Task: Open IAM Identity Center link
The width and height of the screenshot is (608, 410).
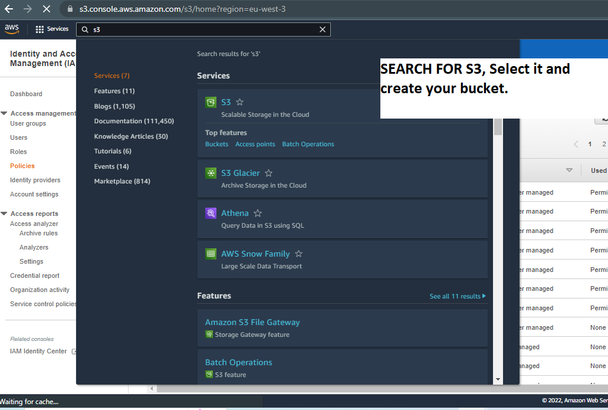Action: (38, 351)
